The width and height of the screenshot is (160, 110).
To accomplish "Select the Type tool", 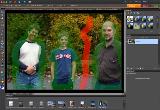I will (x=2, y=37).
